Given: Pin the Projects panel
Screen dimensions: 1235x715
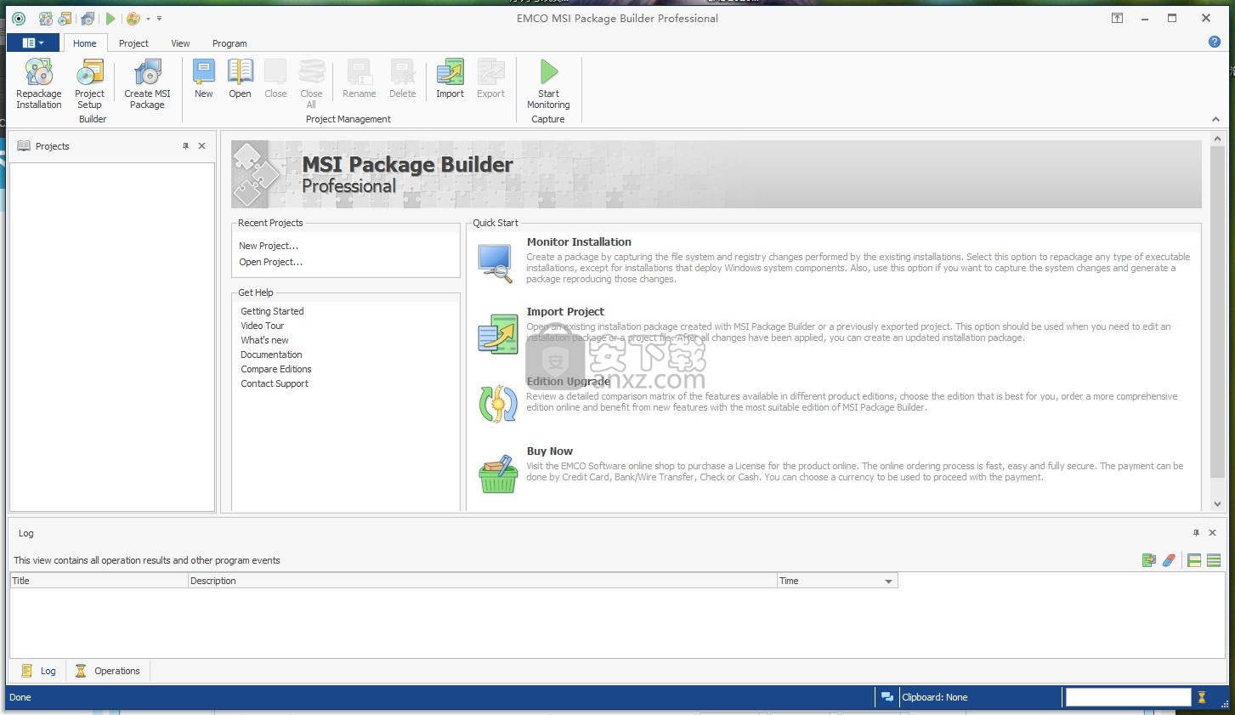Looking at the screenshot, I should (185, 146).
